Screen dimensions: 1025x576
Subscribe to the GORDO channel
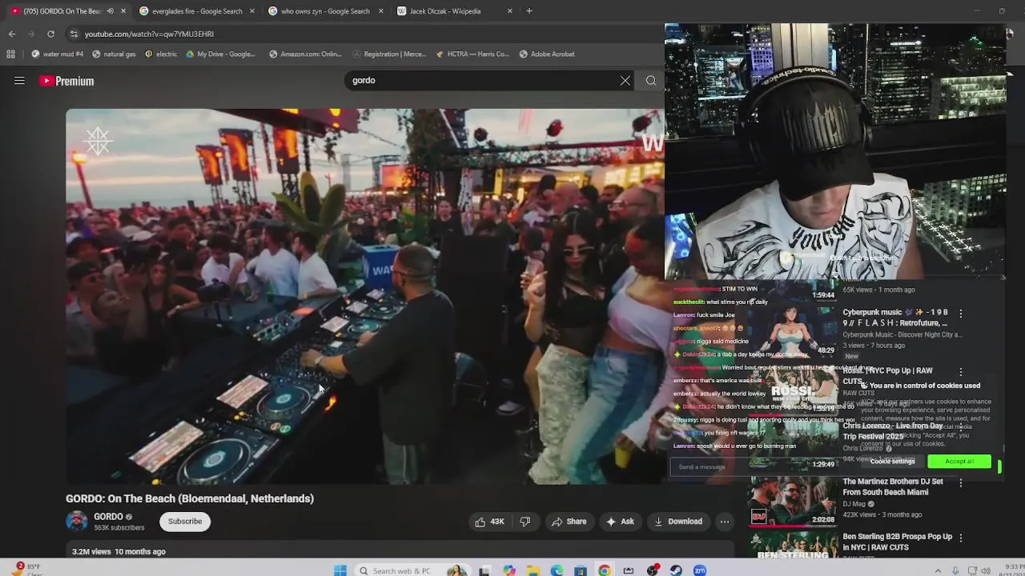coord(185,522)
